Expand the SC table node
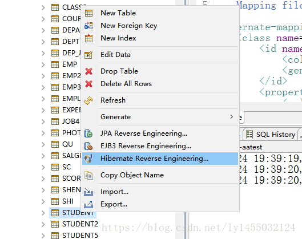The width and height of the screenshot is (302, 239). click(43, 167)
